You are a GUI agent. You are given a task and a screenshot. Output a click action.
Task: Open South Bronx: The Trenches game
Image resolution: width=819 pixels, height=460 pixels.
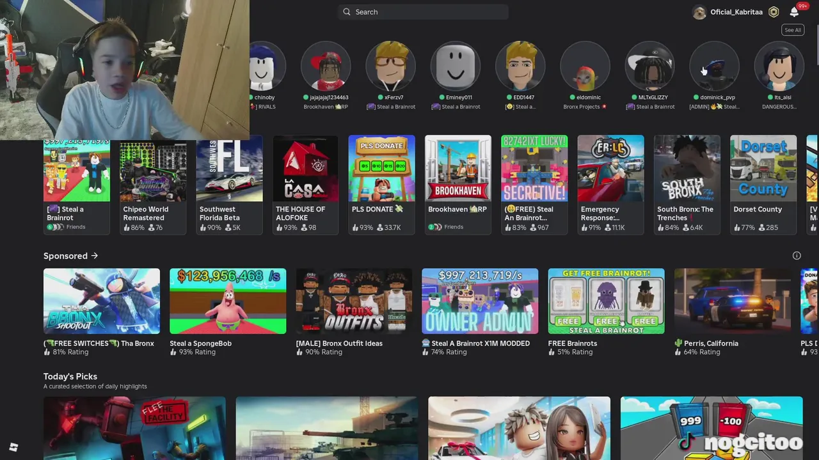687,185
